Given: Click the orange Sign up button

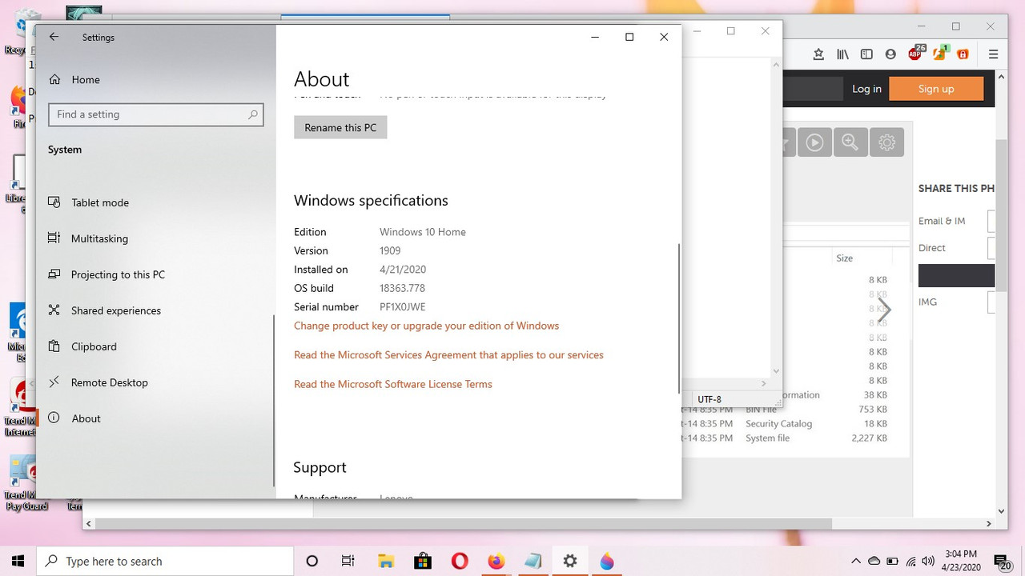Looking at the screenshot, I should 936,89.
